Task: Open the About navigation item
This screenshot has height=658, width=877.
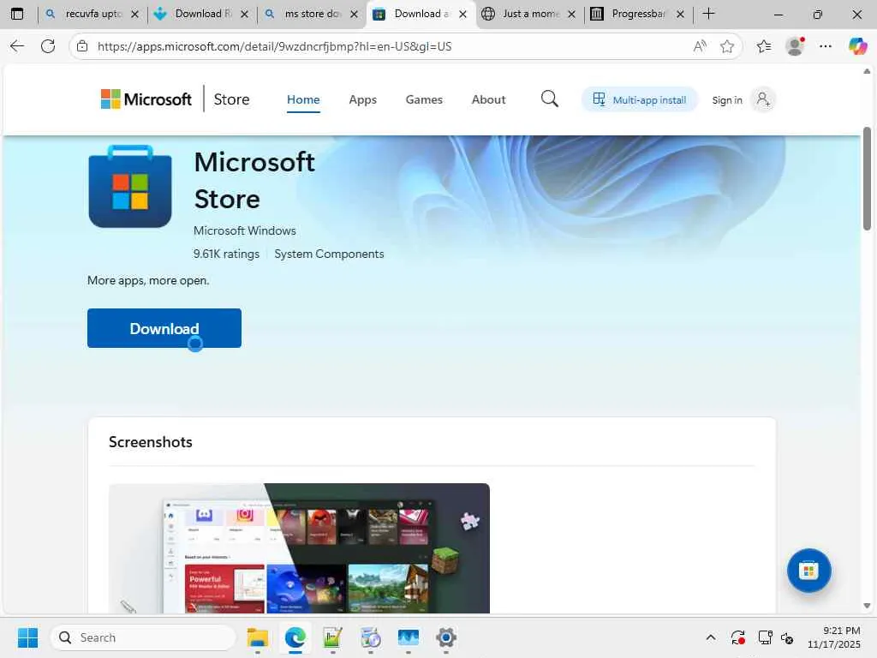Action: (488, 99)
